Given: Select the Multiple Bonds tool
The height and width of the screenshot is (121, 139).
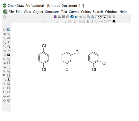Looking at the screenshot, I should [4, 42].
